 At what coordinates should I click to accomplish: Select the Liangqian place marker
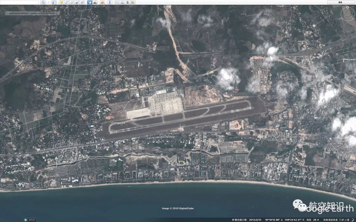[112, 122]
